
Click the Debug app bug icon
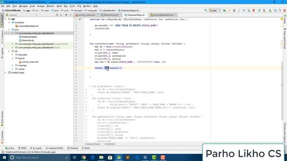(x=234, y=10)
